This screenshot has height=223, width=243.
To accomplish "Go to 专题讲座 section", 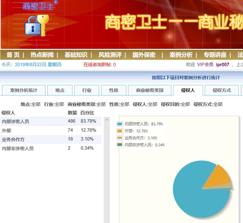I will click(215, 55).
